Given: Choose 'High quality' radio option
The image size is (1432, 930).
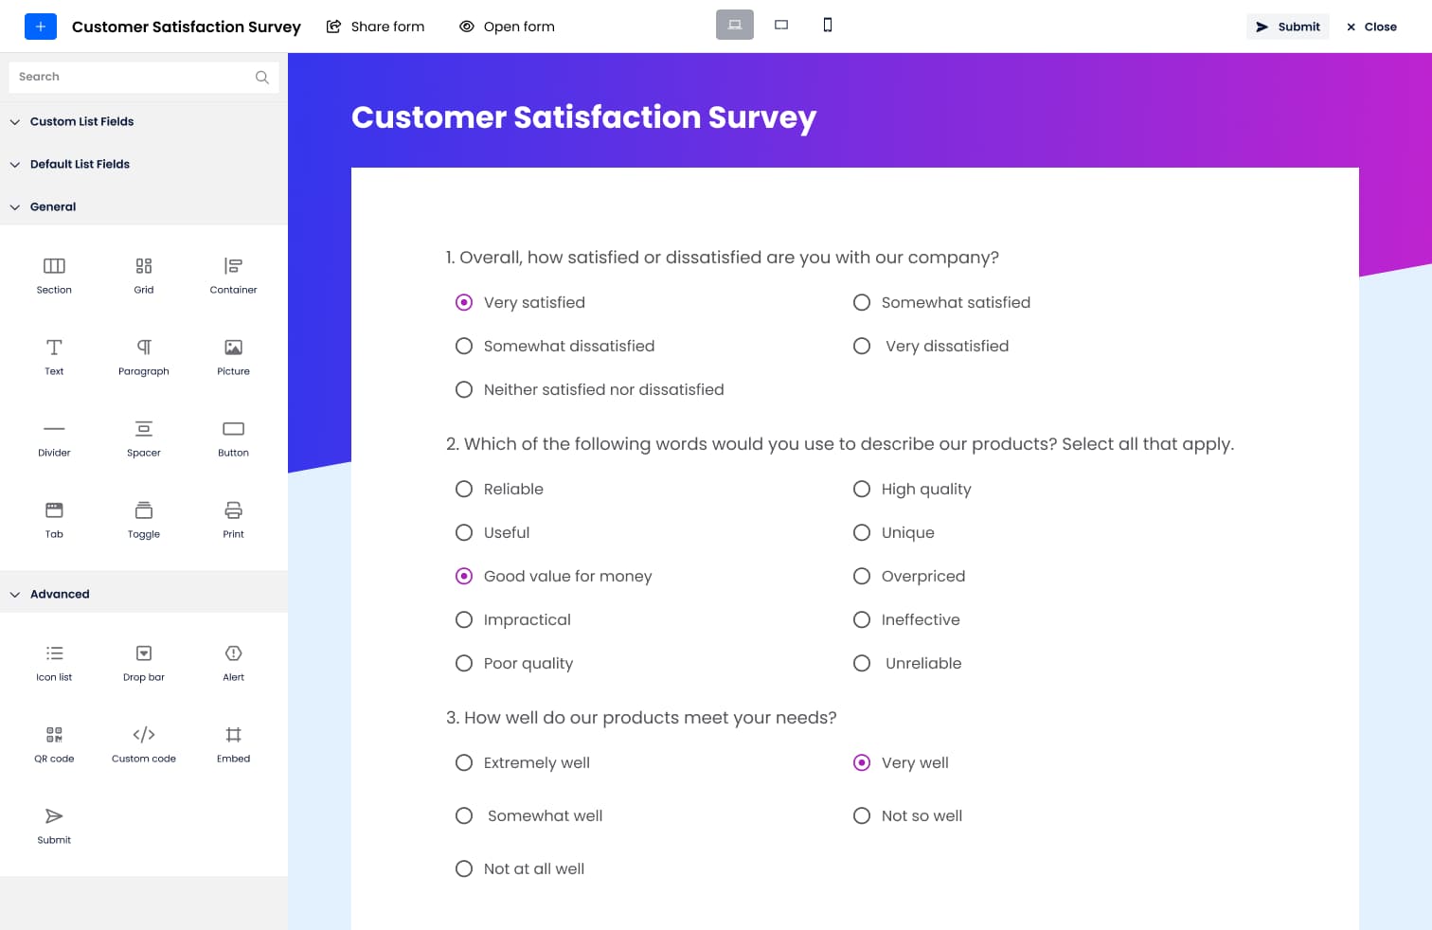Looking at the screenshot, I should (x=862, y=490).
